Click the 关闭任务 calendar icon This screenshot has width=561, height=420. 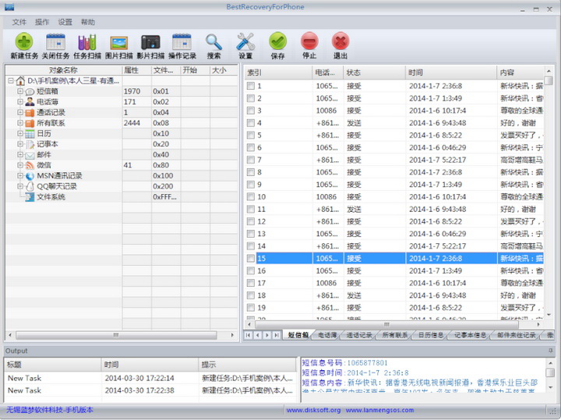click(x=55, y=41)
